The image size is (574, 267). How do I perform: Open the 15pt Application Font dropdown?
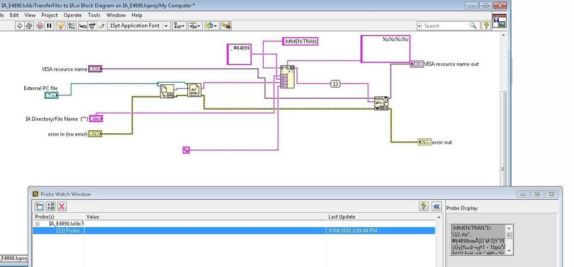click(x=139, y=26)
